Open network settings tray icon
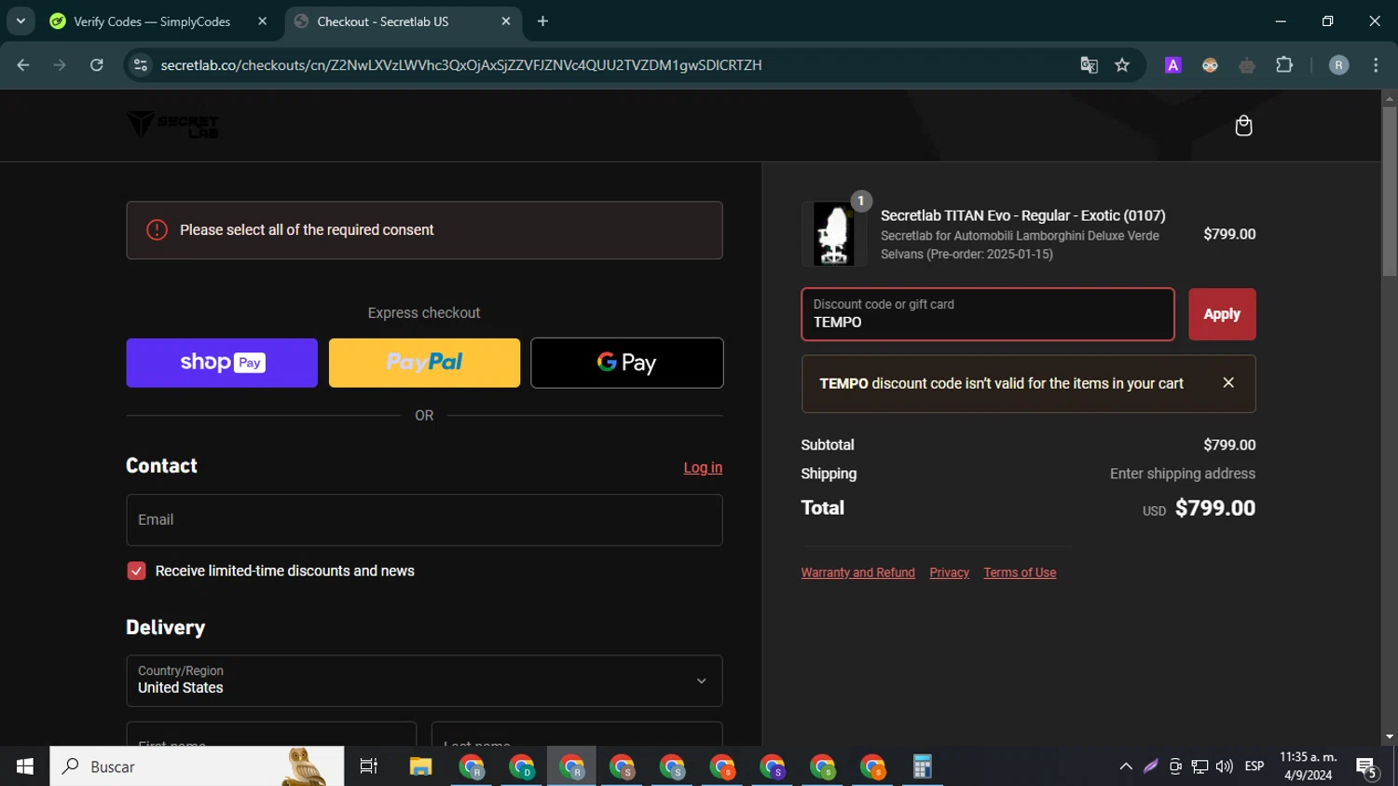1398x786 pixels. pyautogui.click(x=1199, y=766)
